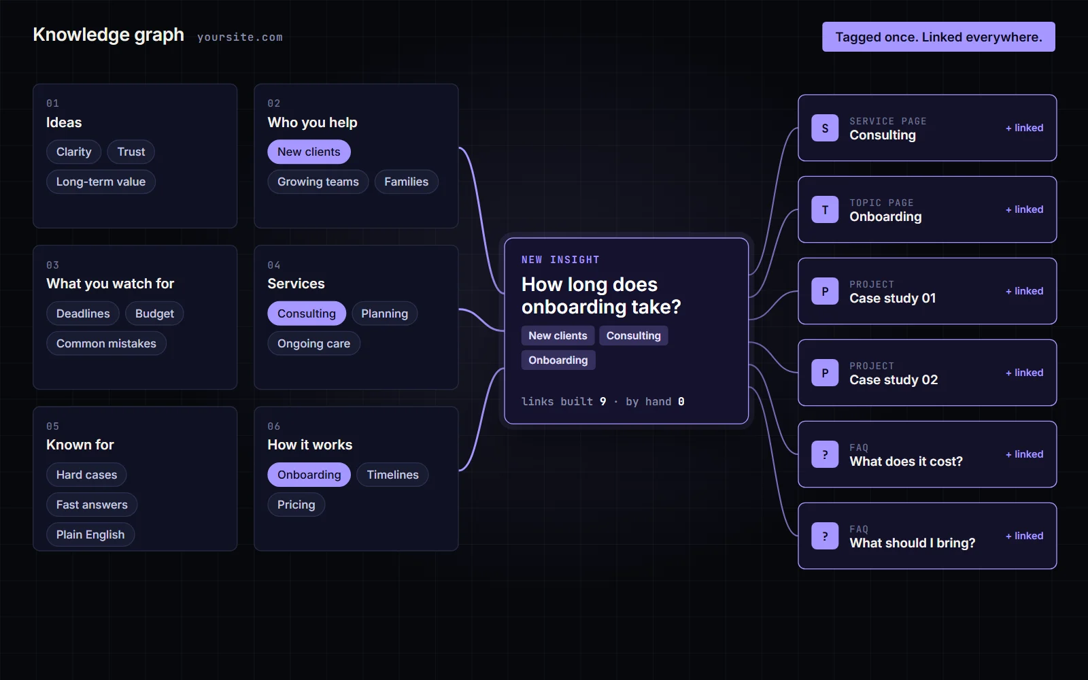The height and width of the screenshot is (680, 1088).
Task: Select the Common mistakes tag
Action: (x=106, y=343)
